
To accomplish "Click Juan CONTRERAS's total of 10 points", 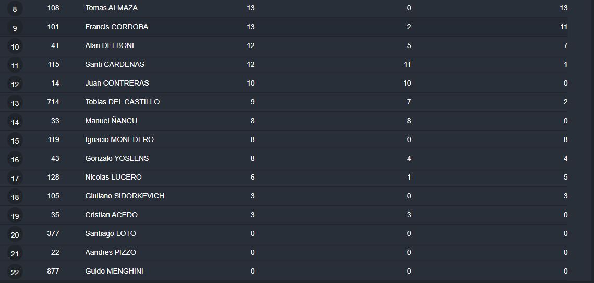I will (251, 83).
